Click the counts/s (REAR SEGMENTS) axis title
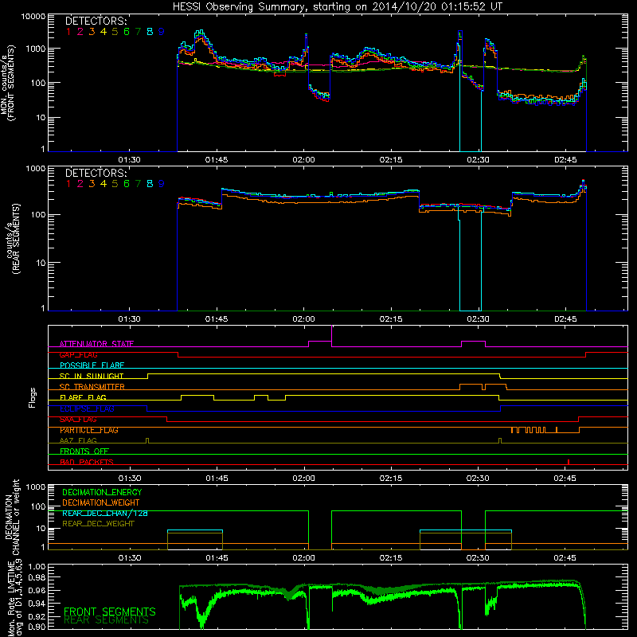The image size is (637, 637). coord(14,239)
